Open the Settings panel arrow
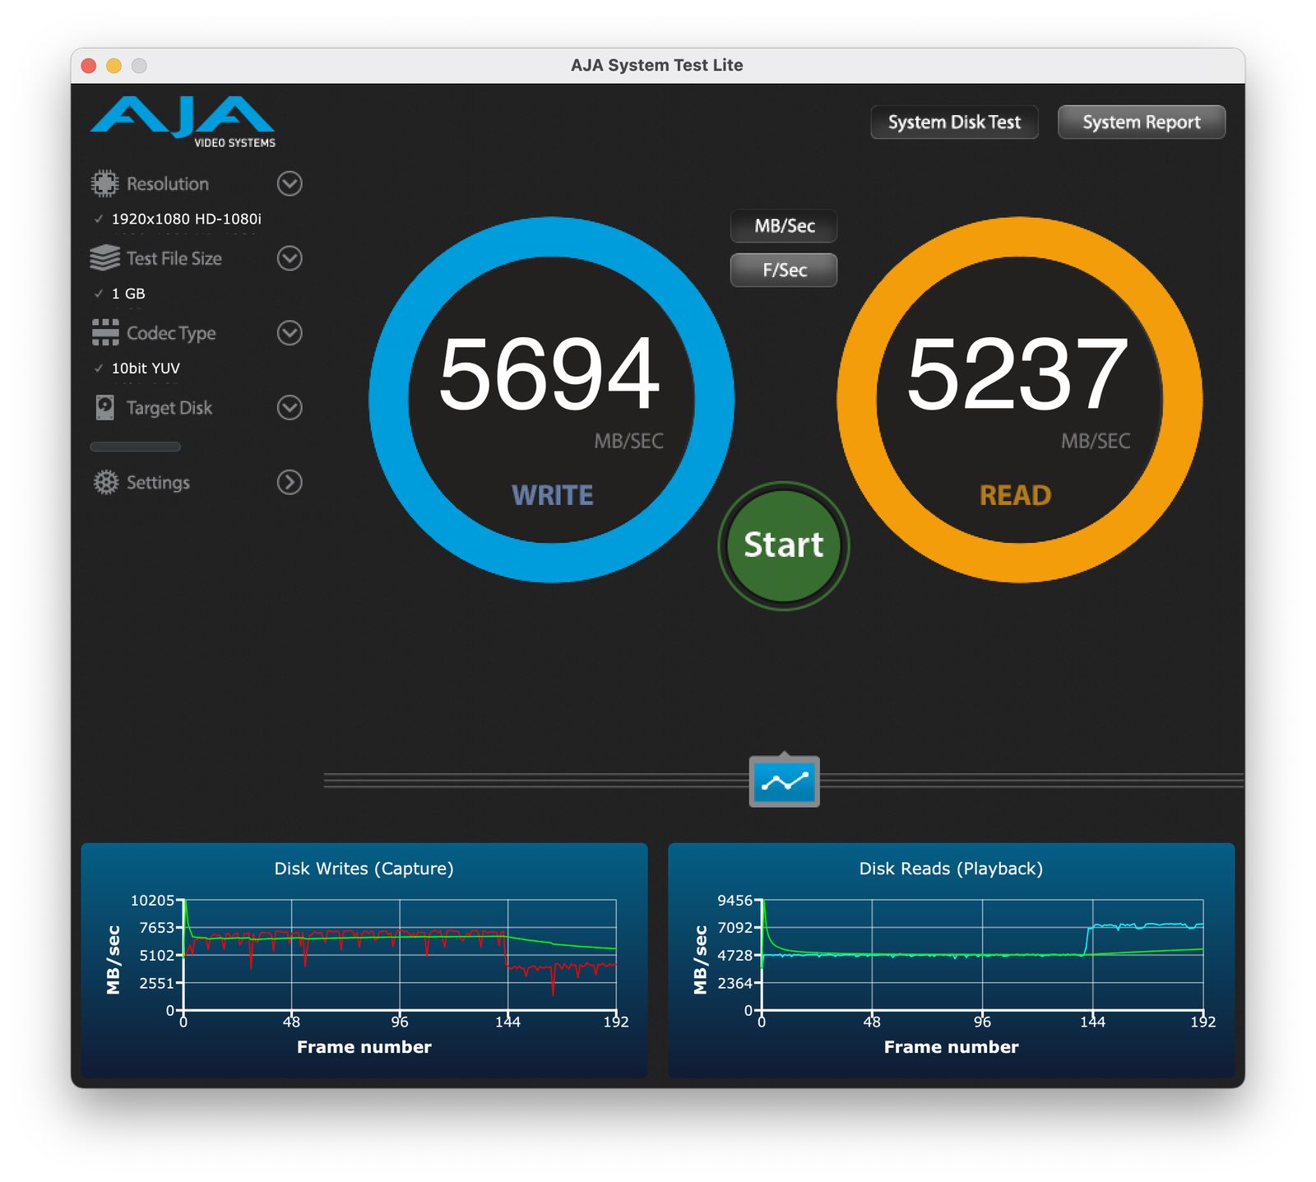The image size is (1316, 1182). click(x=290, y=482)
